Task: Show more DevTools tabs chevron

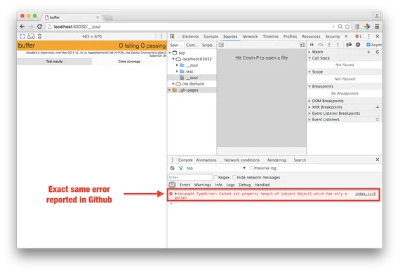Action: 346,36
